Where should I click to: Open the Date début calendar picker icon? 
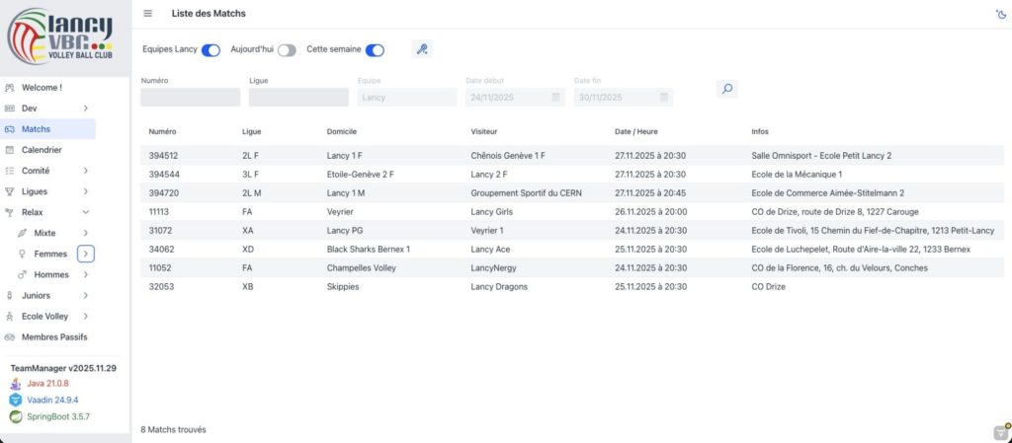[x=555, y=98]
